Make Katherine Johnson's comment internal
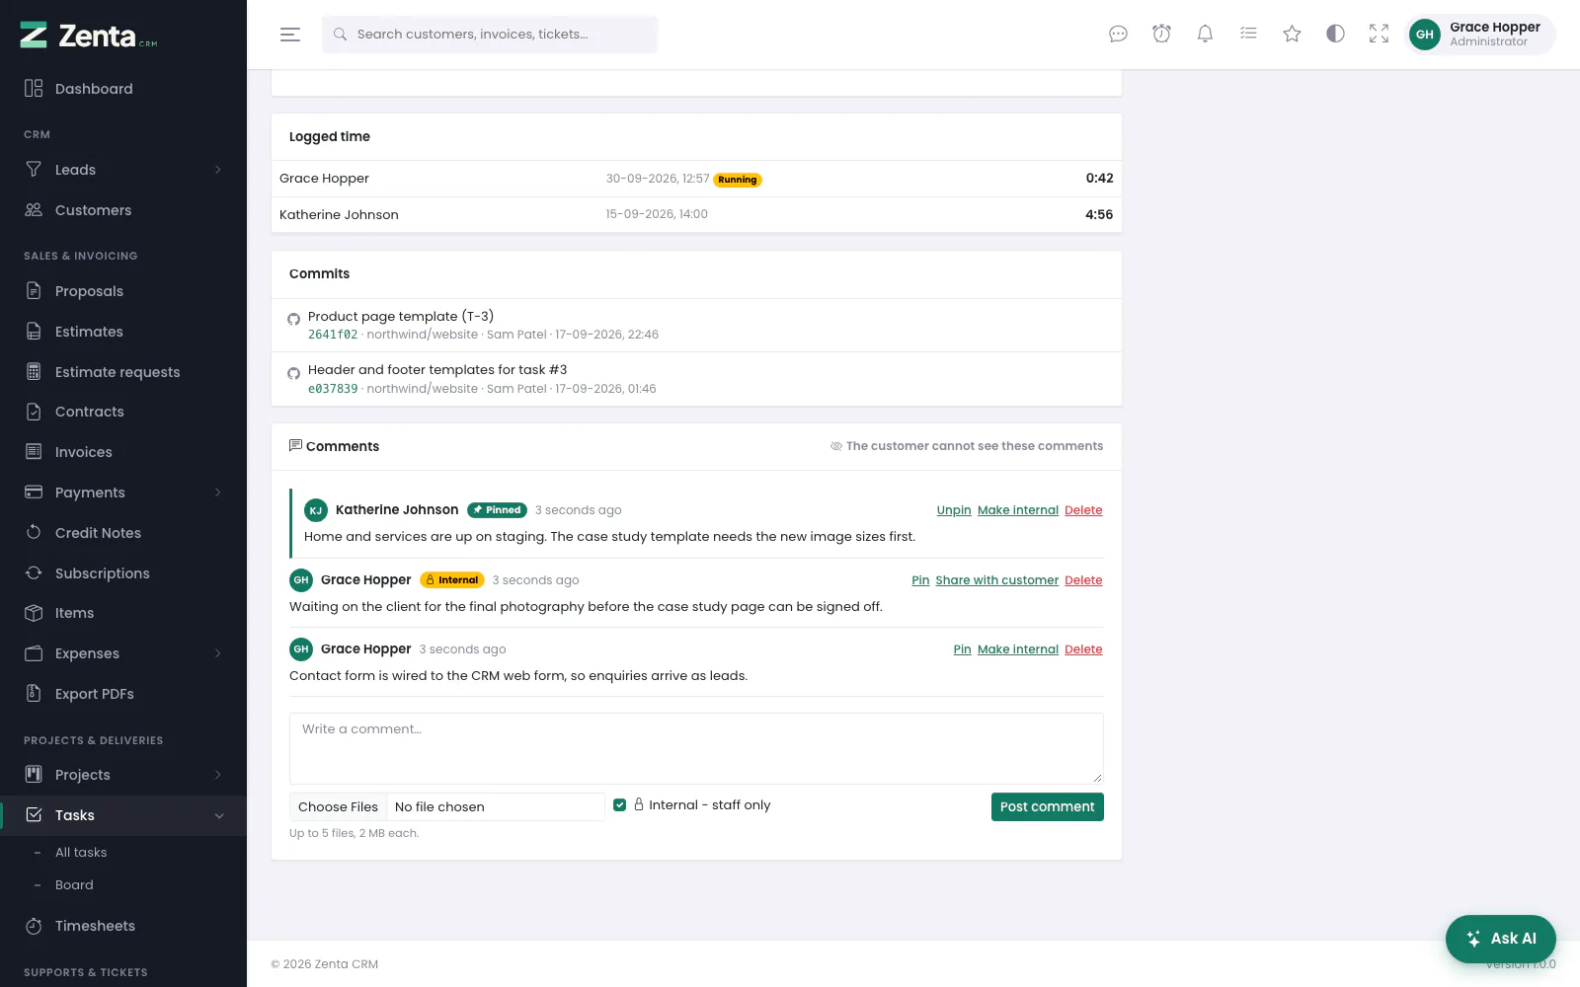 tap(1018, 510)
